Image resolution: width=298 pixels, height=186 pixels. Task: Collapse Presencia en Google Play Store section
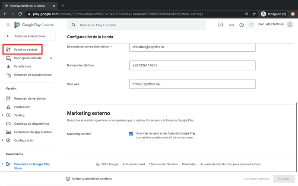point(3,164)
